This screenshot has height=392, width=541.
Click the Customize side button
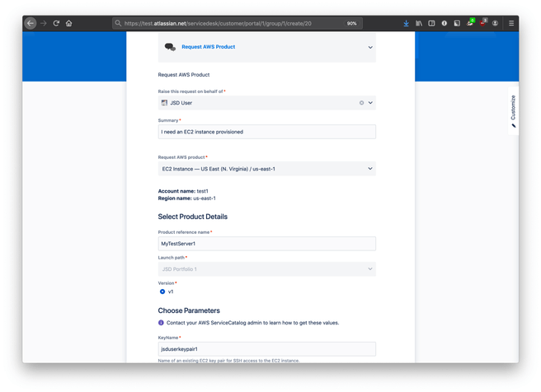513,111
